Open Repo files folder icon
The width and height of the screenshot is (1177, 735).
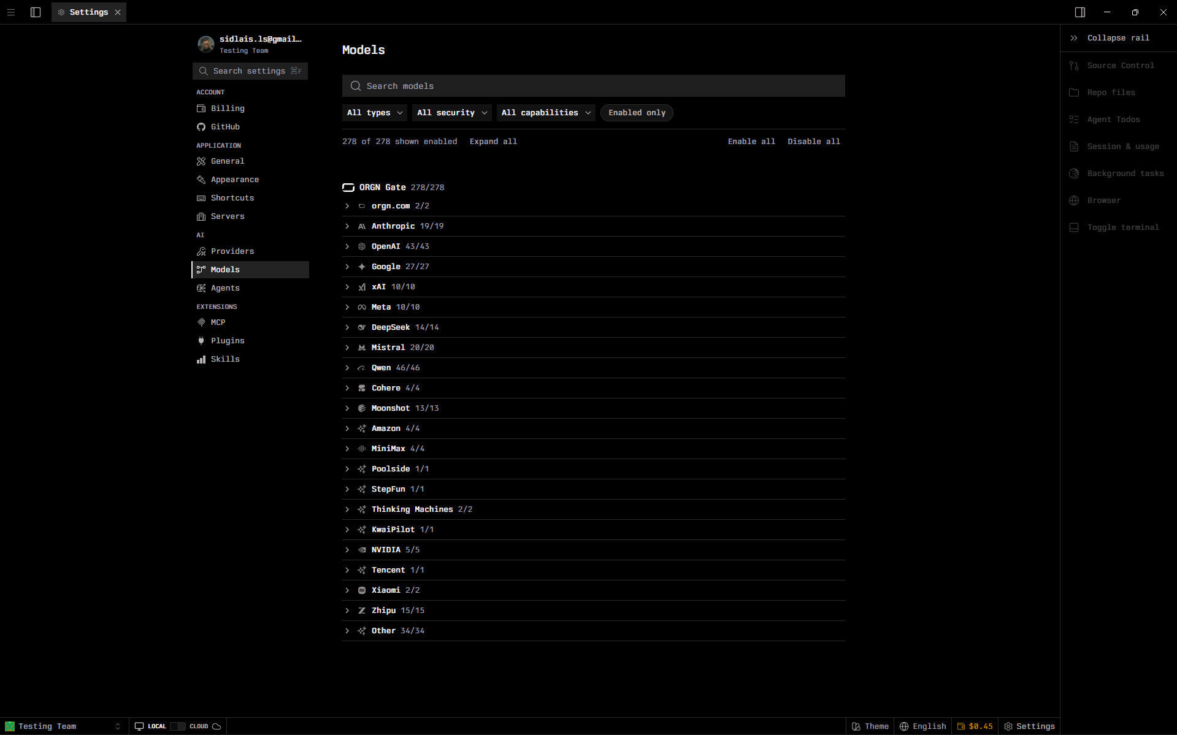[1074, 93]
